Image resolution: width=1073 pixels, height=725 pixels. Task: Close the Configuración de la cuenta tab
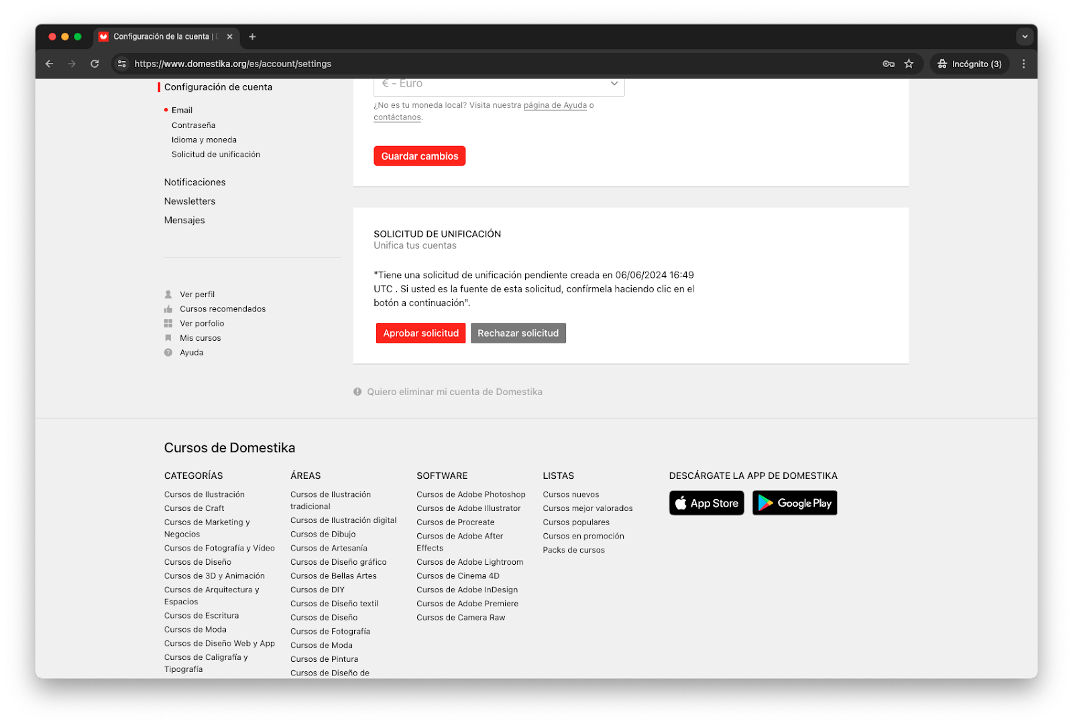230,37
